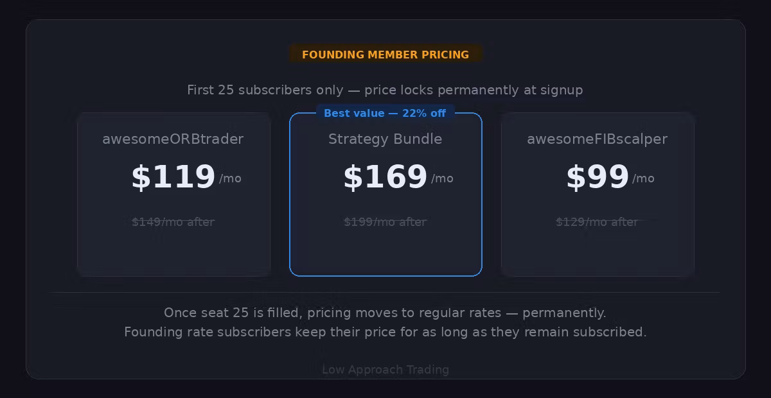Click the strikethrough $129/mo after price
The image size is (771, 398).
(x=598, y=221)
